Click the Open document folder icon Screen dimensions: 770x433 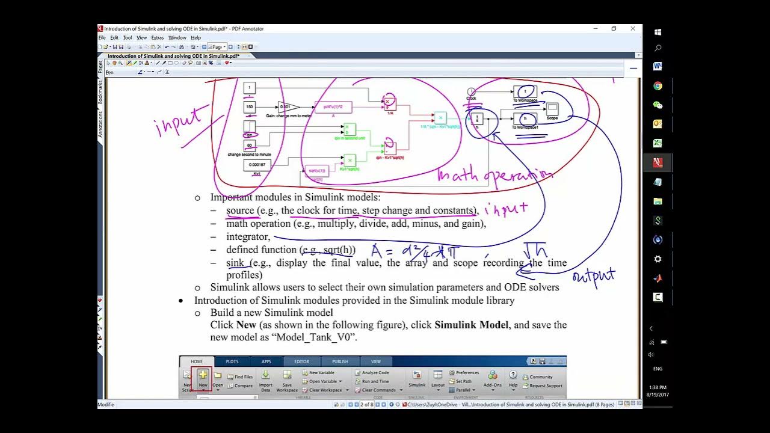(x=106, y=47)
